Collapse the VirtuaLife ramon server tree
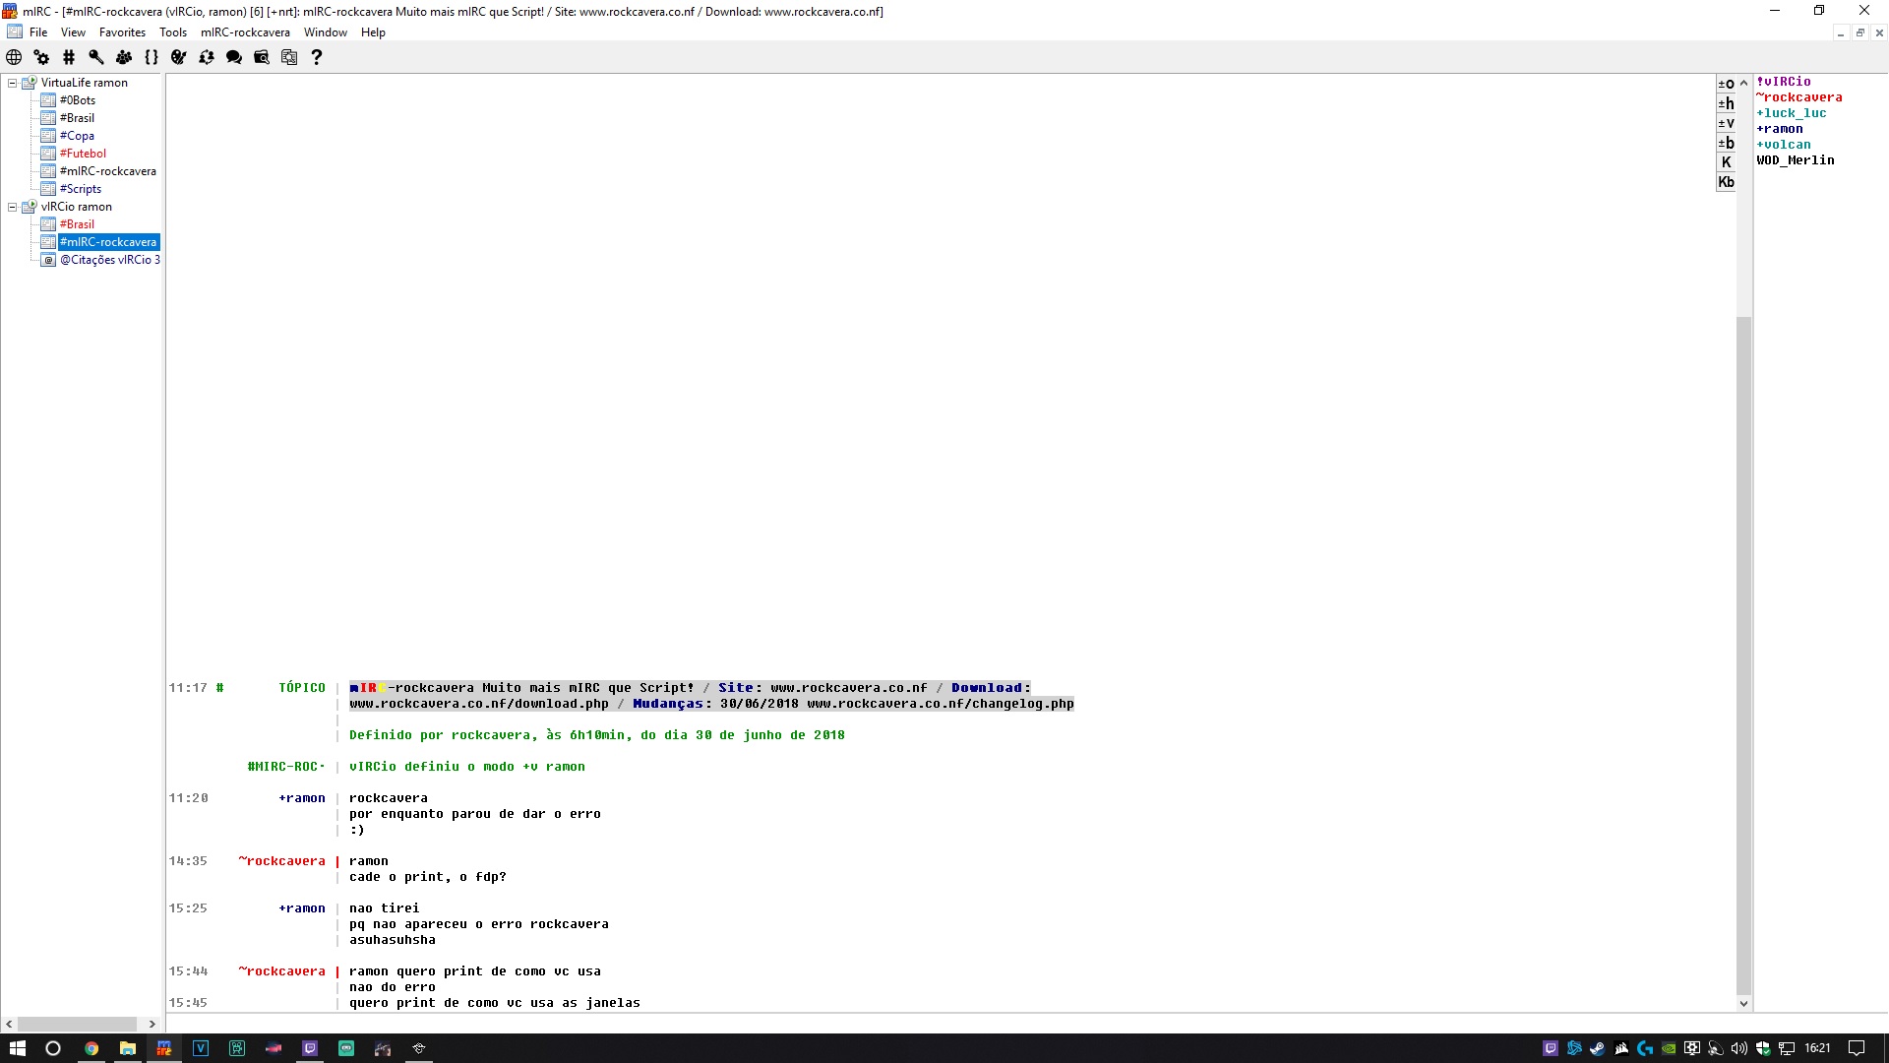The height and width of the screenshot is (1063, 1889). pos(13,83)
